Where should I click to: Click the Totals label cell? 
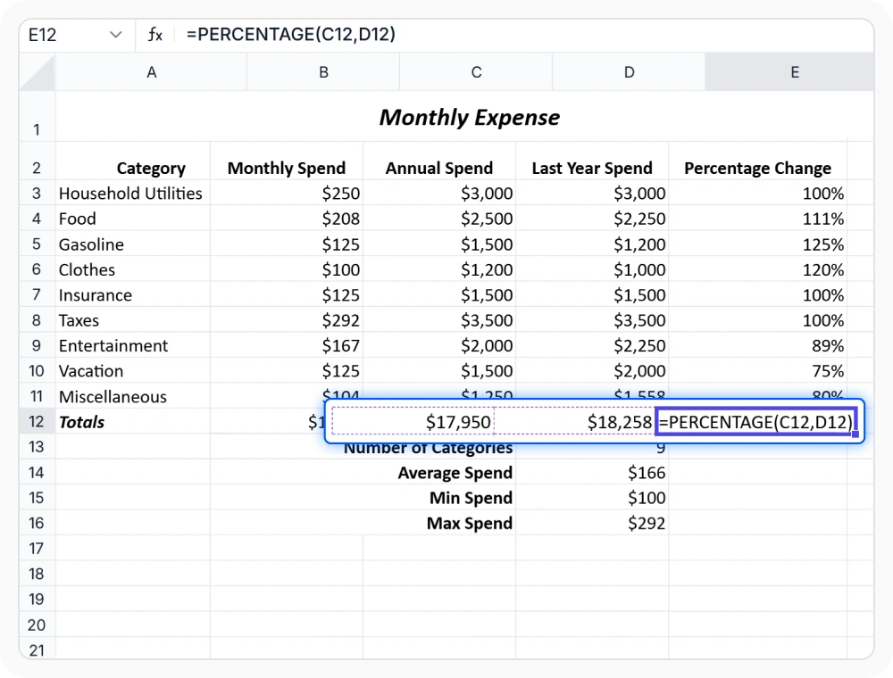133,421
